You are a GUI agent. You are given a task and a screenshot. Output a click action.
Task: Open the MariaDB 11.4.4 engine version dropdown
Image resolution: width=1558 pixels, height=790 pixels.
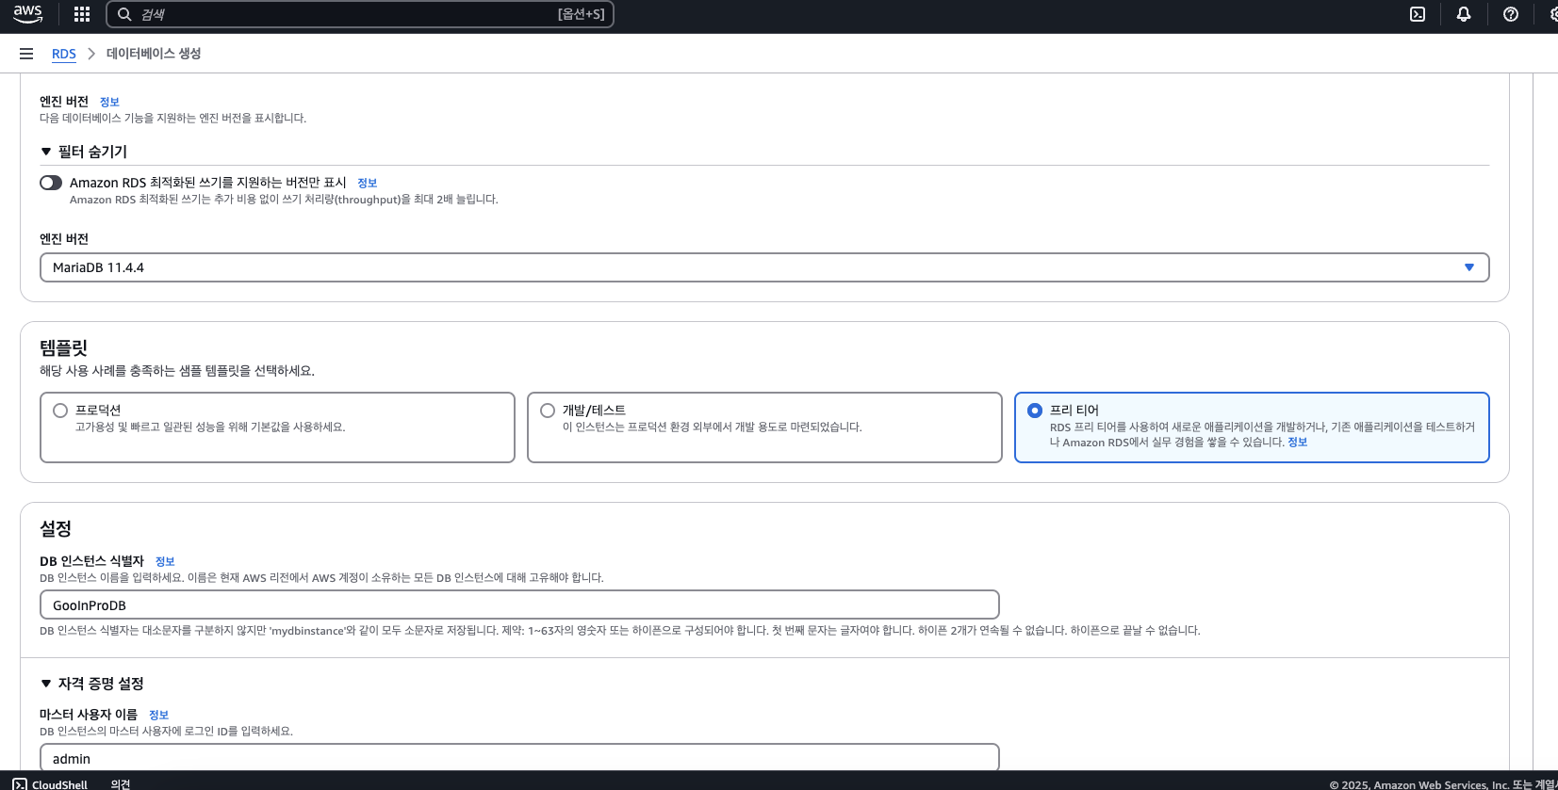coord(764,267)
